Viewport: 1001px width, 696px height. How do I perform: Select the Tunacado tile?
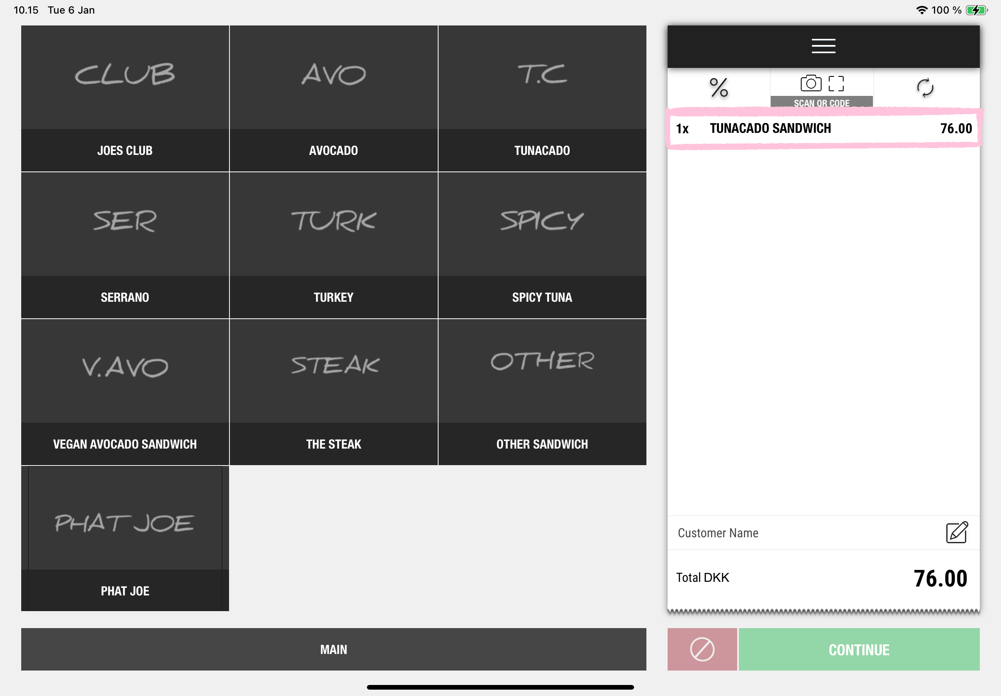point(542,98)
